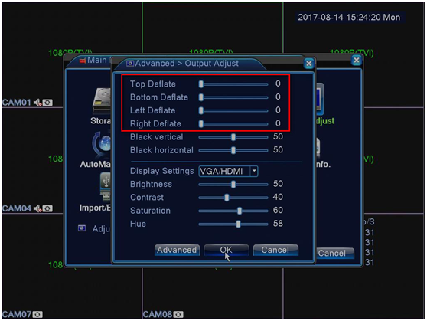
Task: Open the AutoMaintain globe icon
Action: tap(103, 144)
